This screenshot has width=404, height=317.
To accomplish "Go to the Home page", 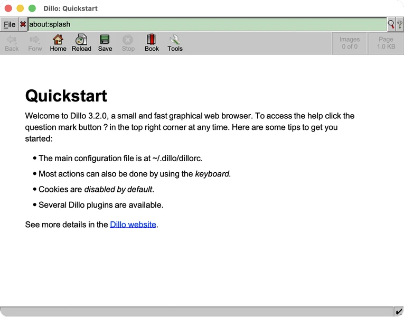I will point(58,43).
